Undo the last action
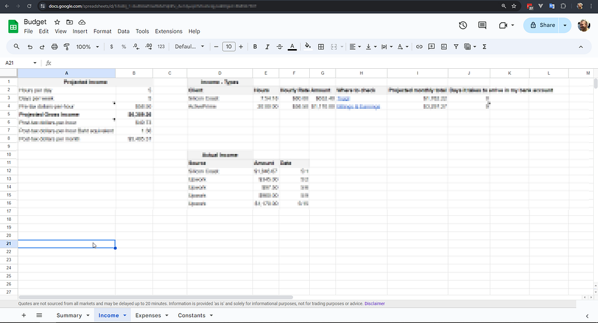Screen dimensions: 598x323 (x=30, y=47)
